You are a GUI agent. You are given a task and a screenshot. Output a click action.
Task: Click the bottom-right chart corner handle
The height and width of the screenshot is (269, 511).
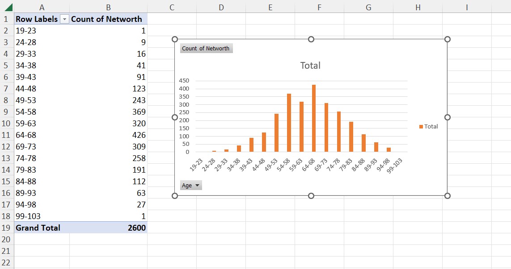coord(448,196)
